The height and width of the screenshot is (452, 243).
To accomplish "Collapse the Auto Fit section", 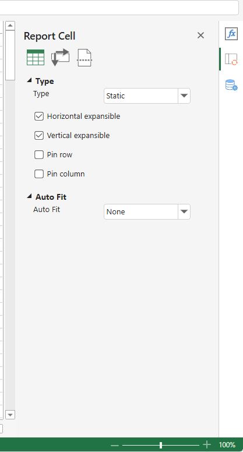I will (29, 197).
